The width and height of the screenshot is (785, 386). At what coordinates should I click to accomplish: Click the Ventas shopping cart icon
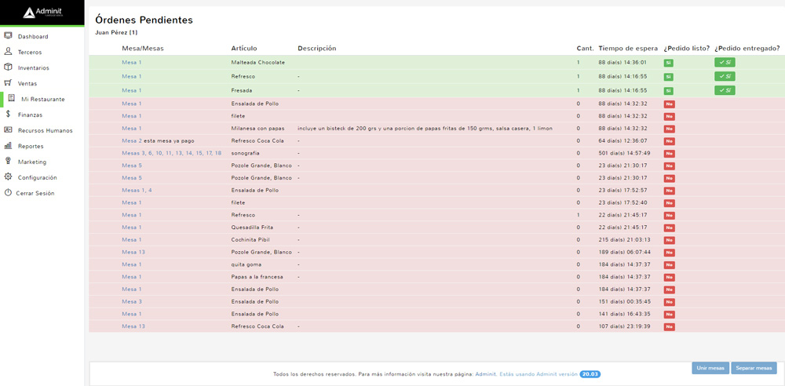coord(9,83)
